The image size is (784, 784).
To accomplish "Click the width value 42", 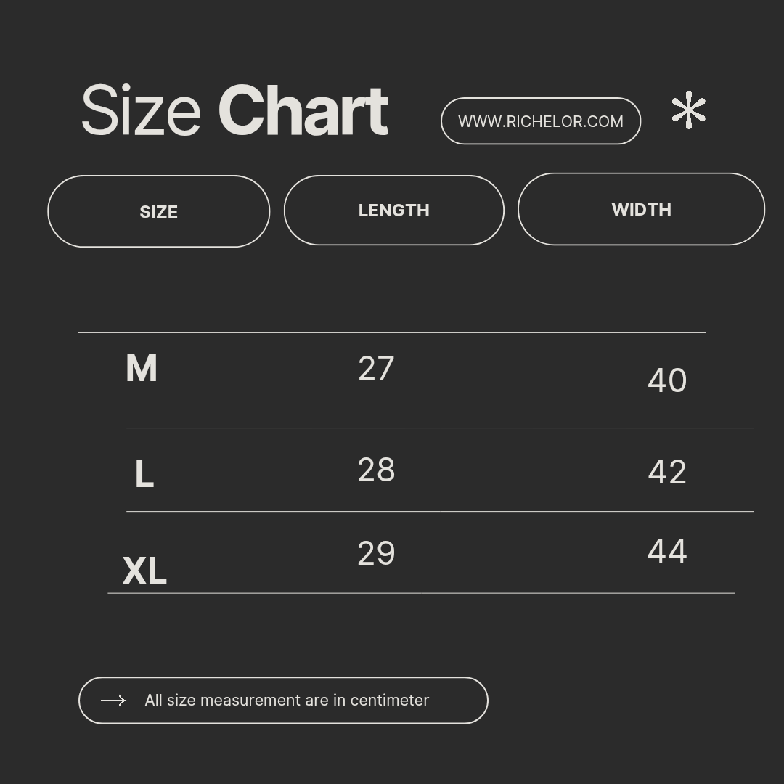I will point(666,472).
